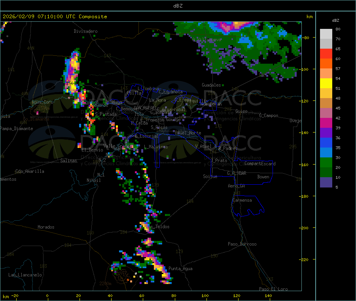356x301 pixels.
Task: Click the S_Rosas map label
Action: [159, 127]
